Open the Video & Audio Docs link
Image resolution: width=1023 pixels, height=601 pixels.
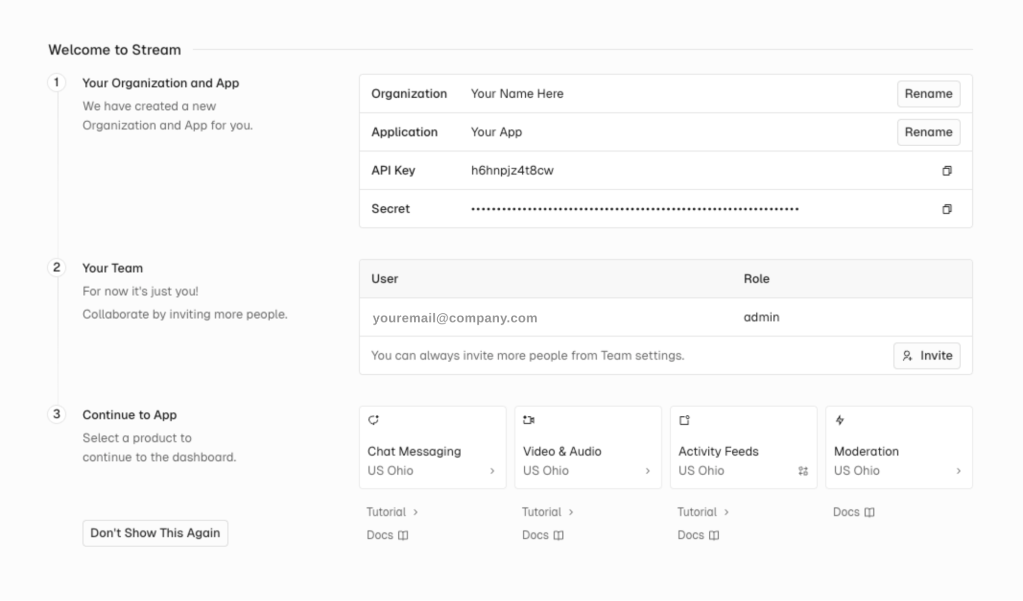[543, 536]
